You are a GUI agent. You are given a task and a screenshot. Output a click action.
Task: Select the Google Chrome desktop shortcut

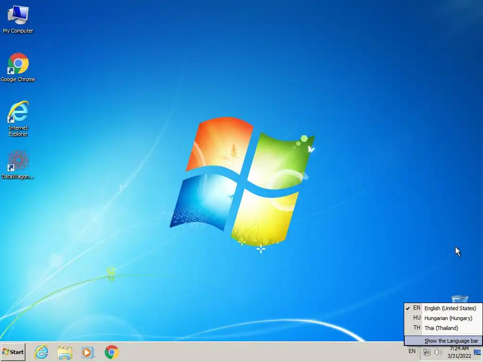click(x=18, y=67)
